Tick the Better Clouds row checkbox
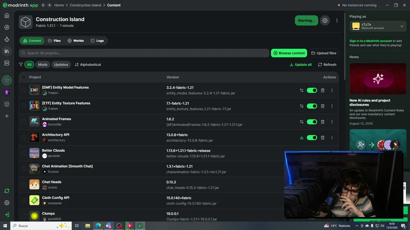 [x=24, y=153]
